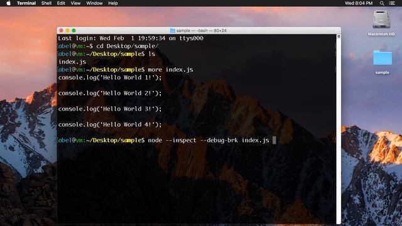
Task: Click the folder proxy icon in Terminal title
Action: (173, 31)
